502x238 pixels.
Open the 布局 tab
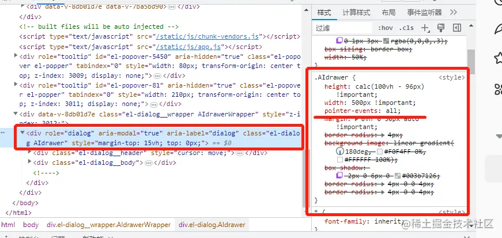pos(388,13)
